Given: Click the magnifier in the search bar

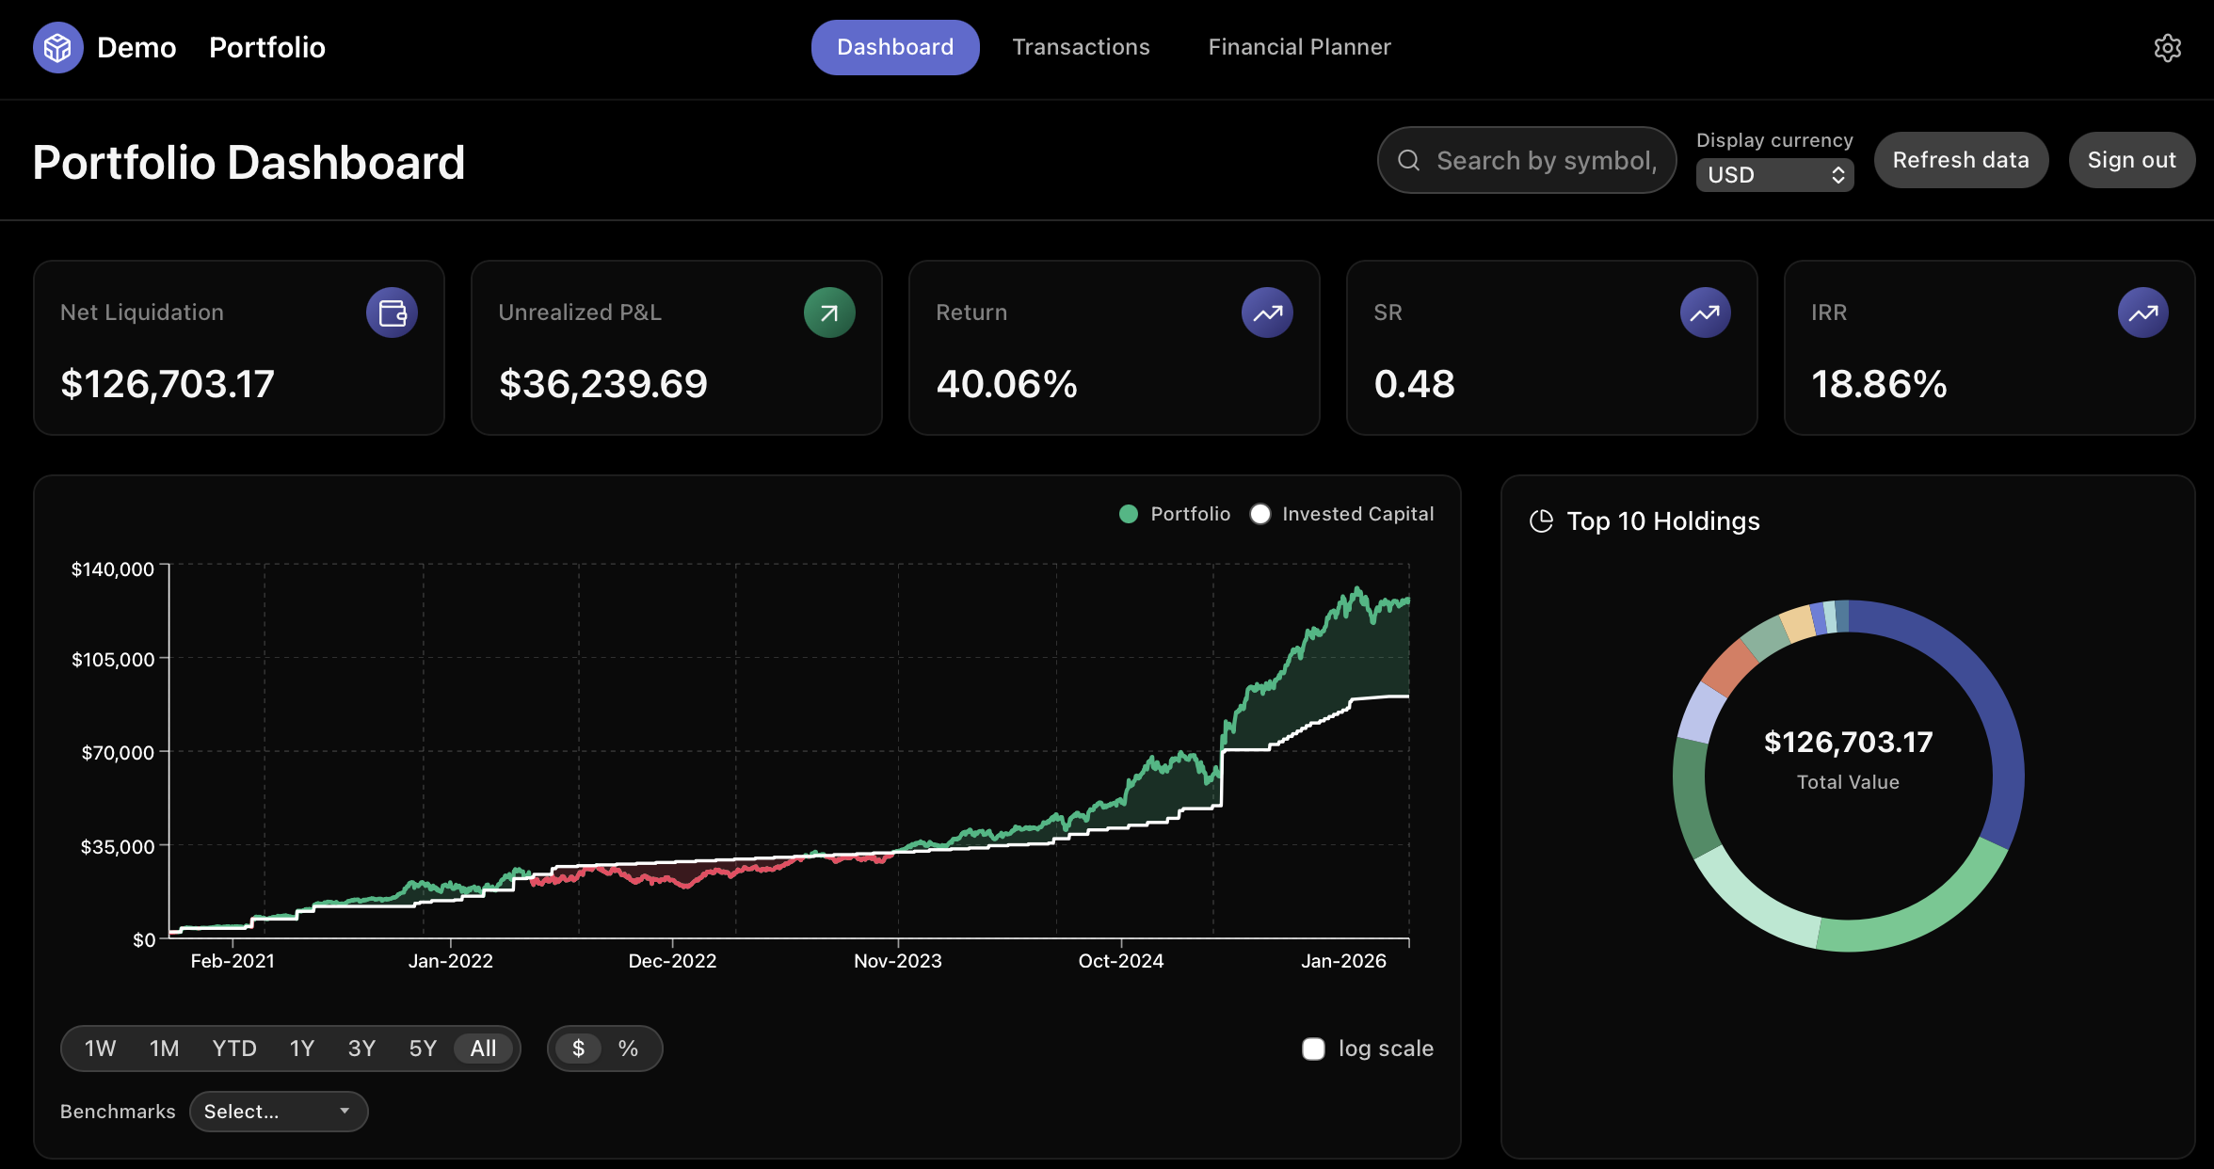Looking at the screenshot, I should point(1409,160).
